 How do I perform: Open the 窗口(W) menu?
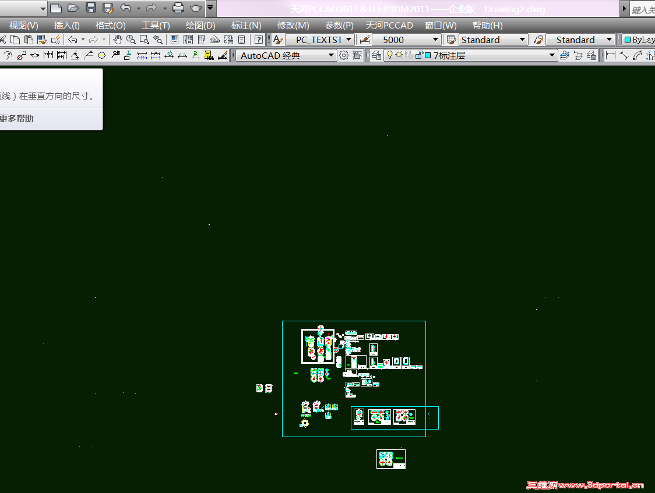[x=441, y=26]
